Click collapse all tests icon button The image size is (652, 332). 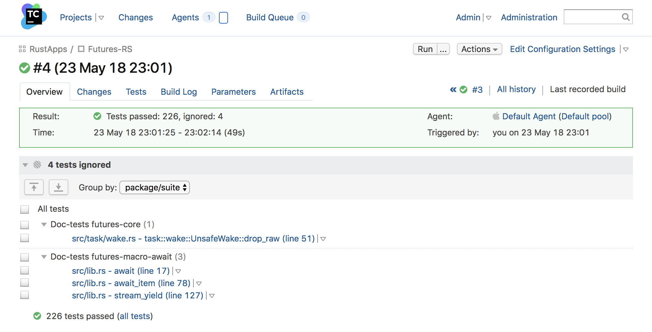34,187
